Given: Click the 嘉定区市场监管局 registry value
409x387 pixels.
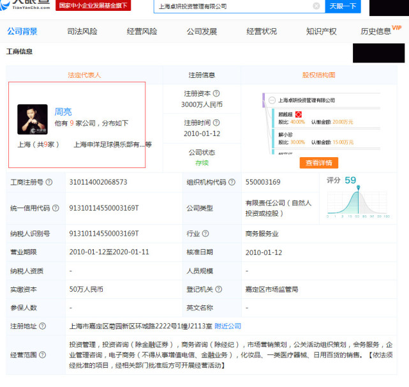Looking at the screenshot, I should click(272, 289).
